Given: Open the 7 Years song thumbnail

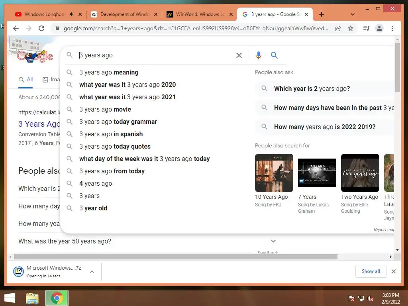Looking at the screenshot, I should pos(317,173).
